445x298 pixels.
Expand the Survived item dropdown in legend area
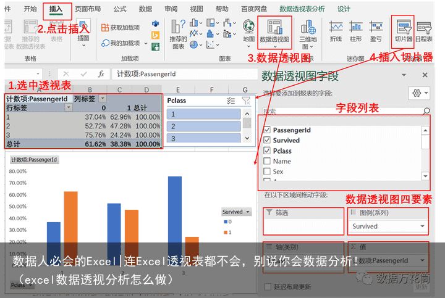click(422, 226)
